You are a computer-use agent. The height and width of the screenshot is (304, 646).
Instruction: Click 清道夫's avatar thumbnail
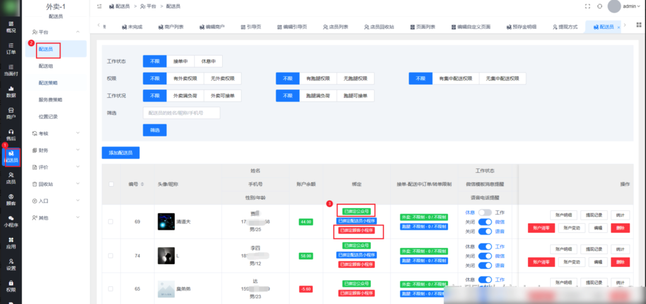point(166,221)
